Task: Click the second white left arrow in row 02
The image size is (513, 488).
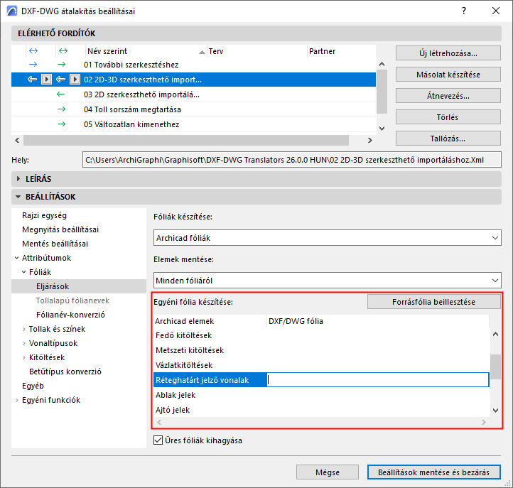Action: coord(60,80)
